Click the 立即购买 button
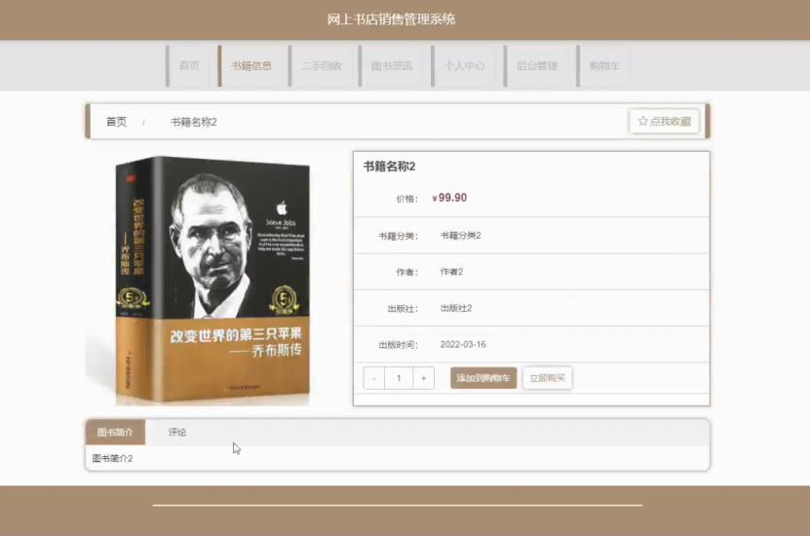The height and width of the screenshot is (536, 810). (548, 378)
